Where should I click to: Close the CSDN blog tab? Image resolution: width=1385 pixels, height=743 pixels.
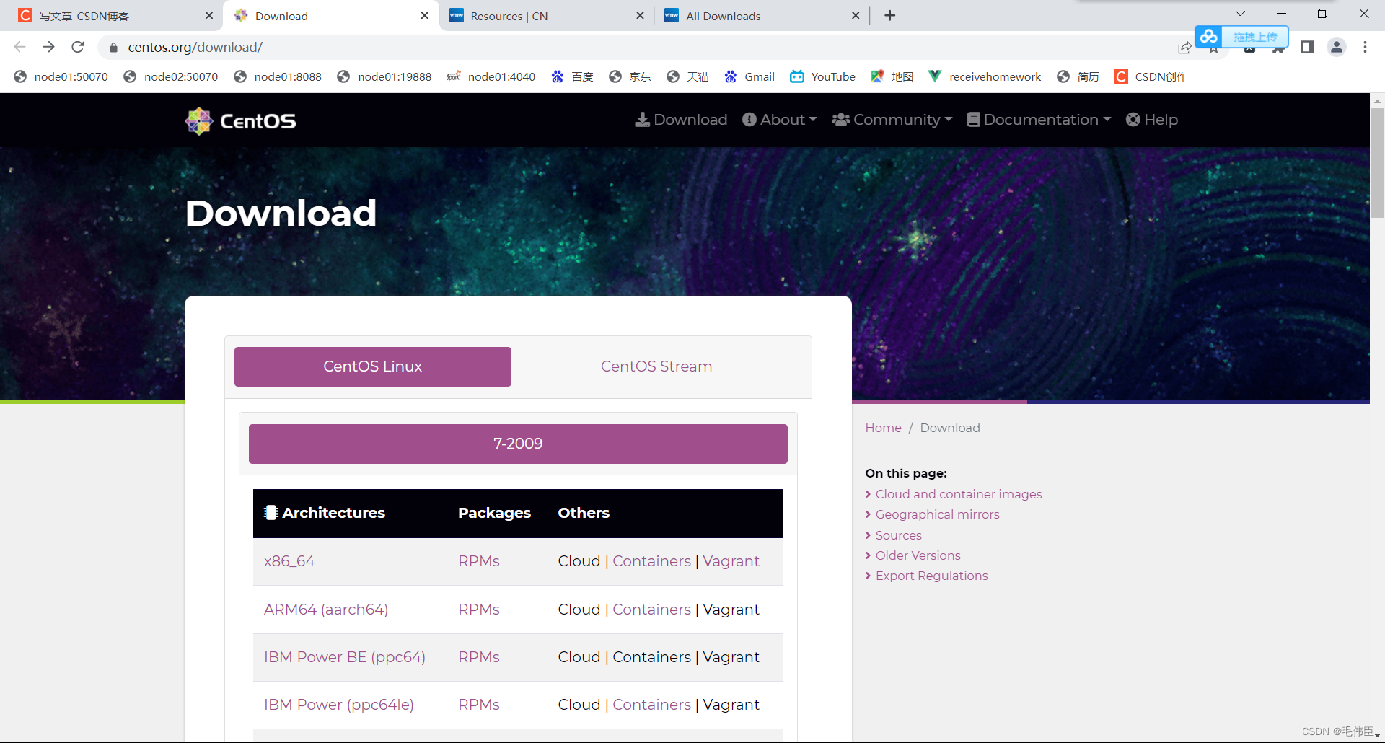pyautogui.click(x=209, y=15)
